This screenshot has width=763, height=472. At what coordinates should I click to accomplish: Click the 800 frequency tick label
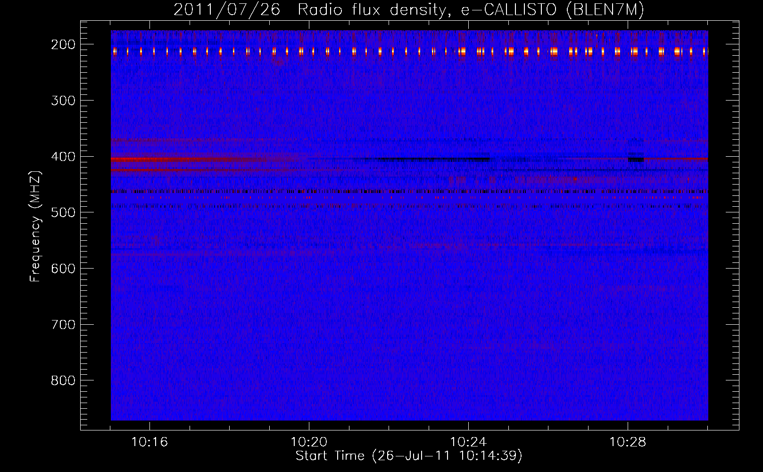[63, 380]
